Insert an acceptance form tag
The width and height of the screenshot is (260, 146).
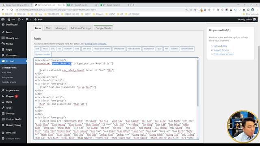click(149, 49)
